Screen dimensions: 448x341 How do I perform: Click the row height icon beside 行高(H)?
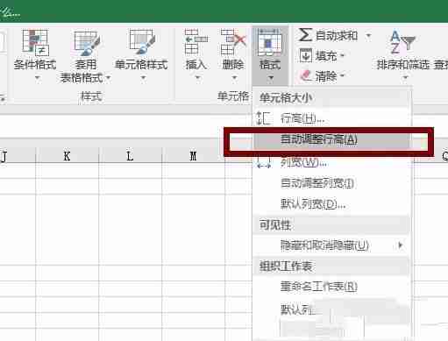264,118
